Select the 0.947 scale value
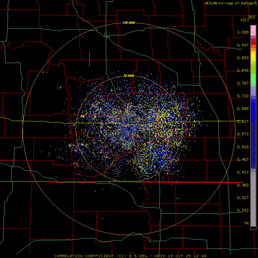The height and width of the screenshot is (258, 258). click(x=243, y=45)
